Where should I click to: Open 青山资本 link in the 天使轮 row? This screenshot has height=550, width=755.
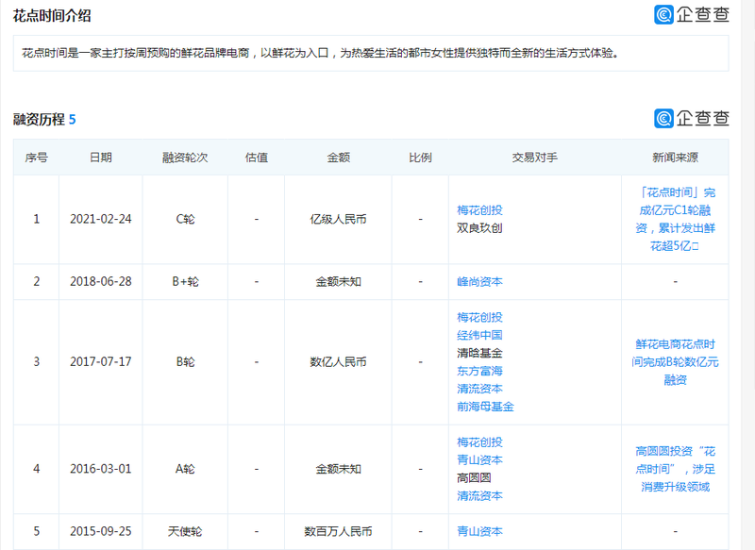click(x=479, y=532)
